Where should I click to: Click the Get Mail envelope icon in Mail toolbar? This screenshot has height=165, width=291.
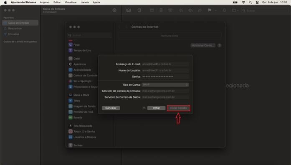click(x=129, y=10)
